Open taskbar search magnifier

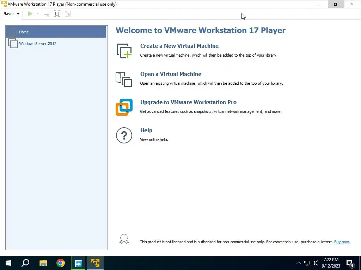tap(25, 263)
